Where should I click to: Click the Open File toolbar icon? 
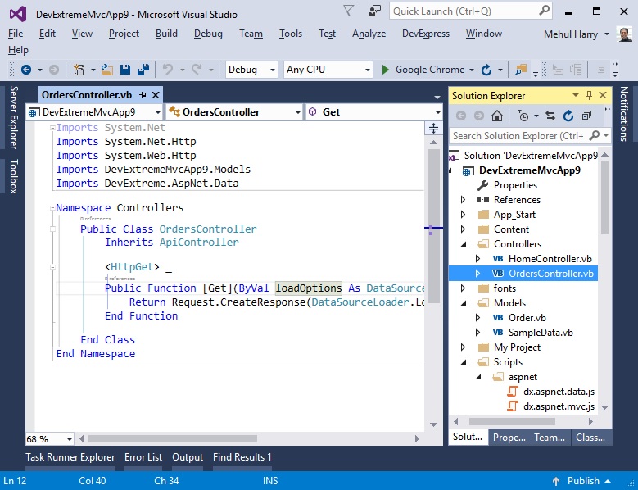107,70
